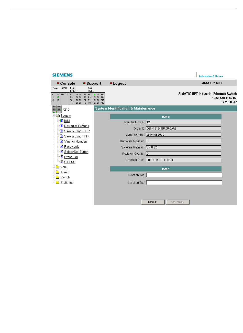Collapse the System tree node

54,115
